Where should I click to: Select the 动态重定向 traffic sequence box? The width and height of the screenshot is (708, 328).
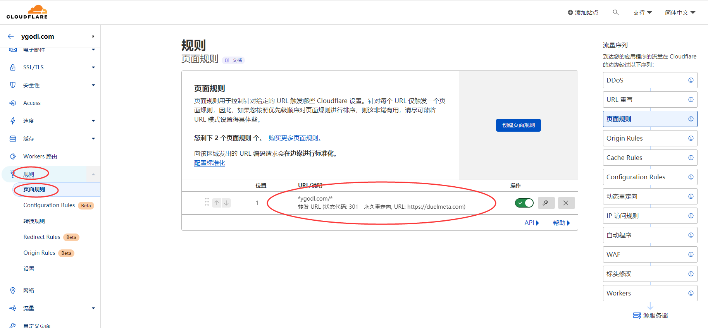click(650, 196)
